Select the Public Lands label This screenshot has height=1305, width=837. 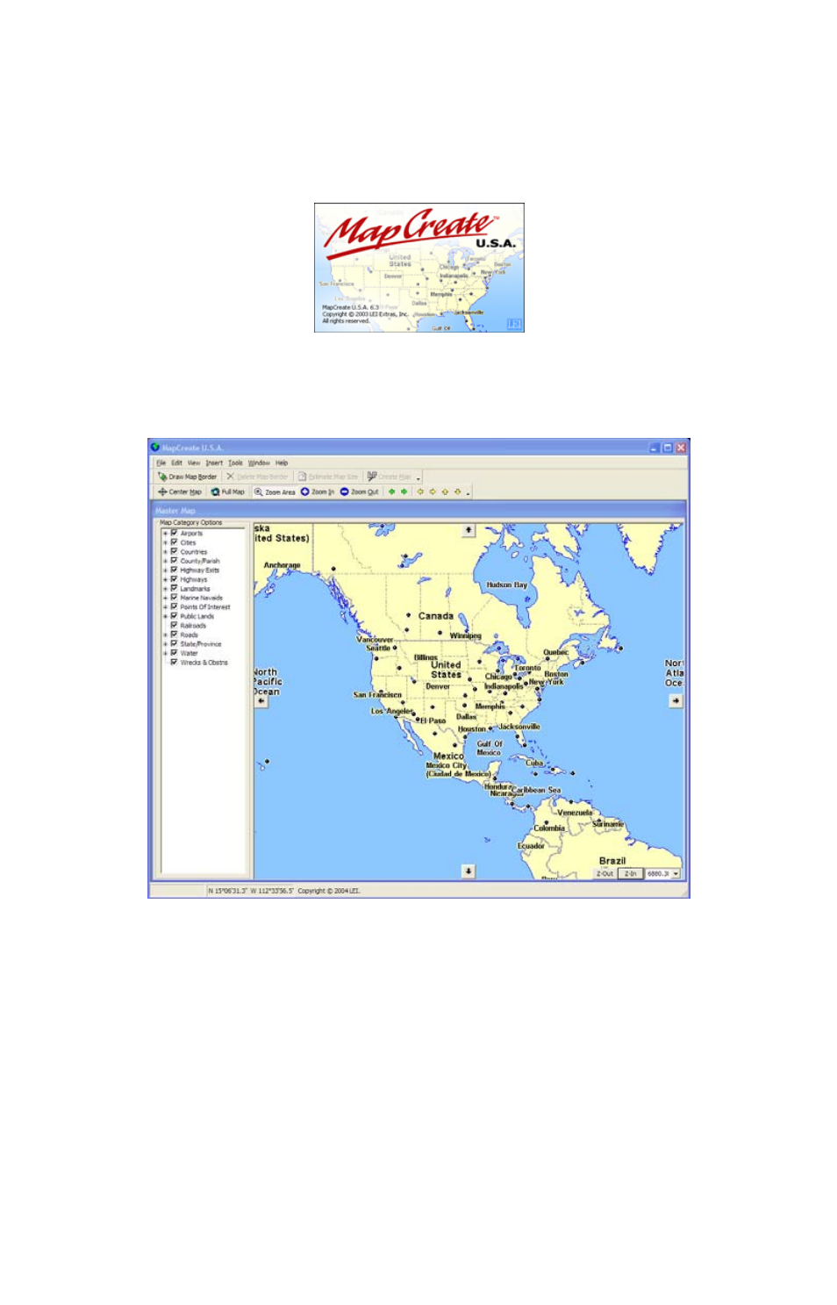tap(197, 616)
